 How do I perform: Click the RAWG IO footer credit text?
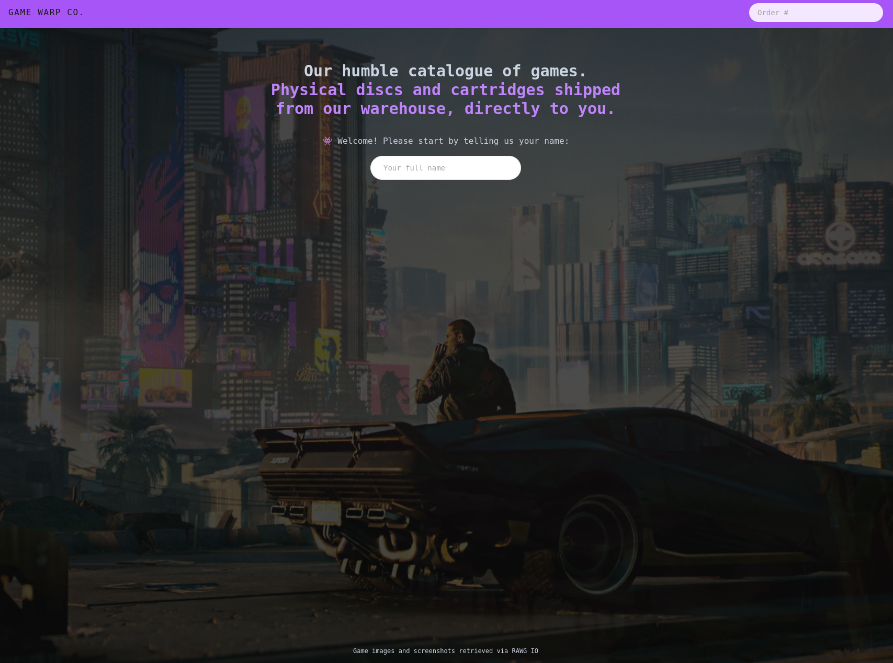[525, 651]
